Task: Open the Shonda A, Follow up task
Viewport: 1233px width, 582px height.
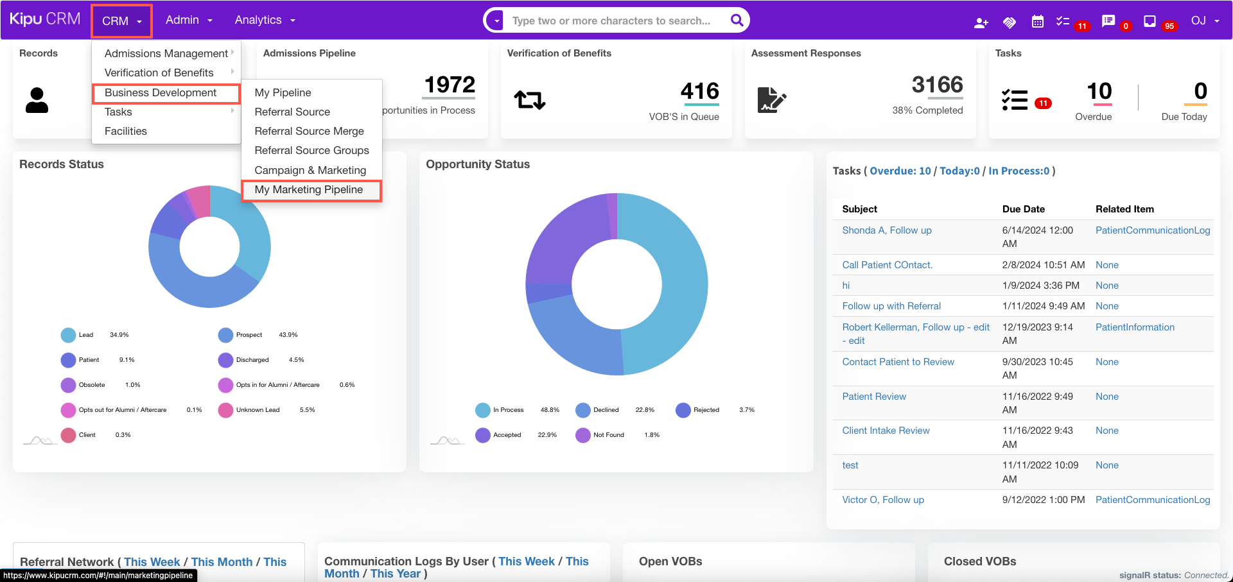Action: point(886,230)
